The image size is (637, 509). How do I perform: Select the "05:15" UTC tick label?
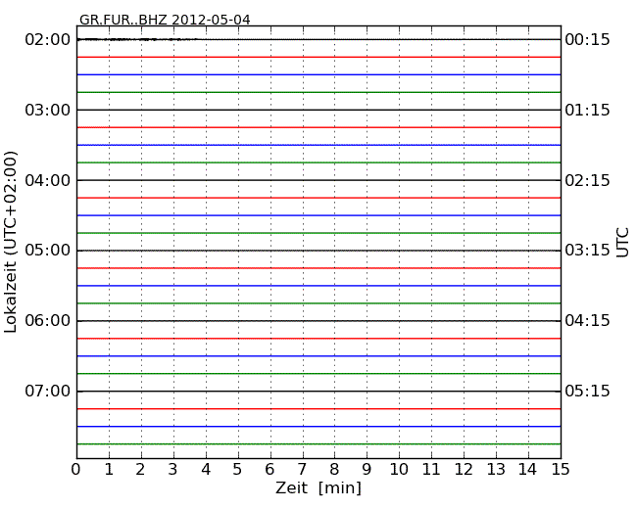coord(587,392)
